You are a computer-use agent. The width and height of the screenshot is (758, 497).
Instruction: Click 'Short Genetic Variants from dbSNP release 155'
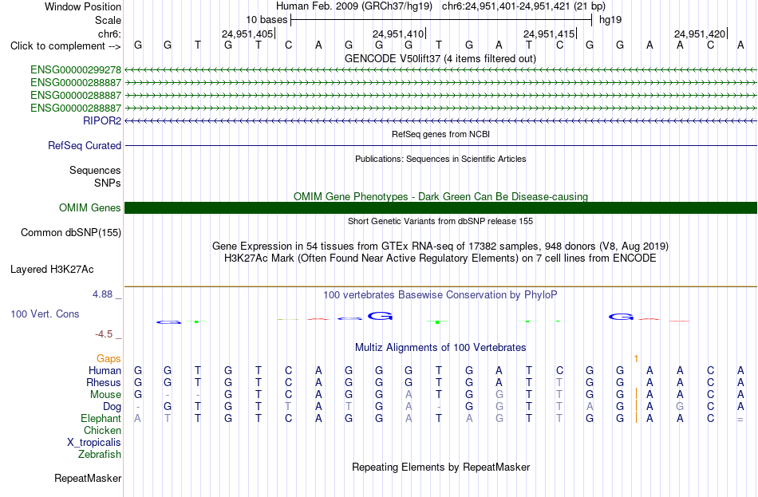[440, 222]
